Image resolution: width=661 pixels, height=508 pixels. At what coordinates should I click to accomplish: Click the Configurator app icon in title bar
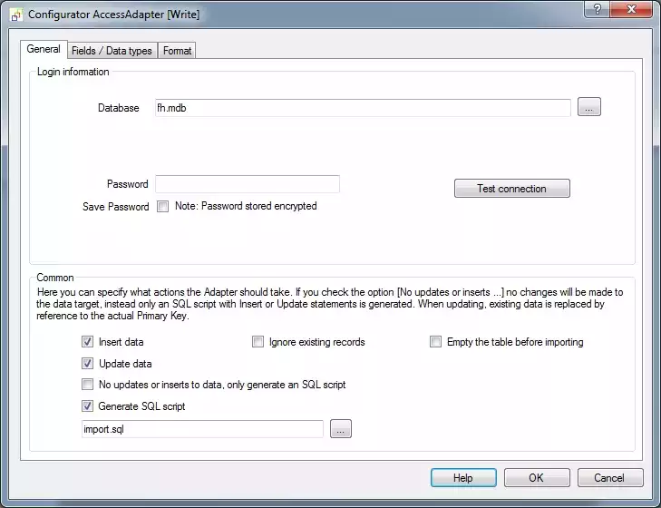[15, 15]
